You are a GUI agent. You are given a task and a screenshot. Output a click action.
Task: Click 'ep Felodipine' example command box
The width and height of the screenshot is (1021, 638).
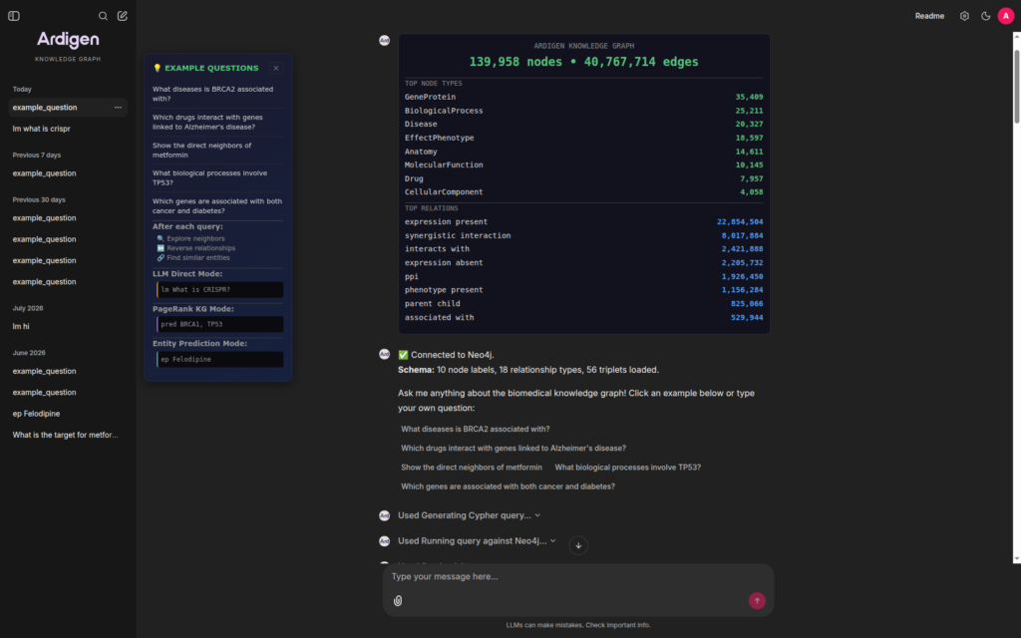tap(220, 359)
